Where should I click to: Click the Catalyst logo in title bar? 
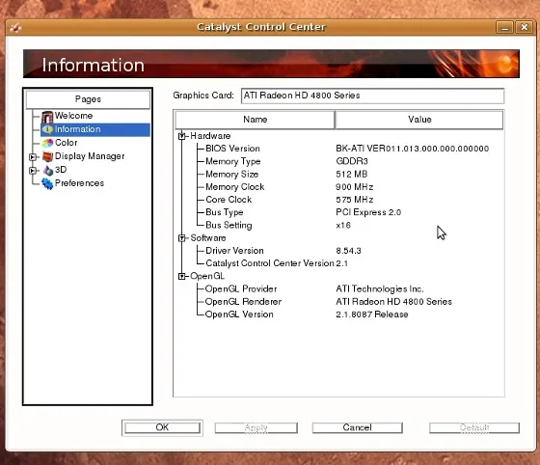point(15,28)
